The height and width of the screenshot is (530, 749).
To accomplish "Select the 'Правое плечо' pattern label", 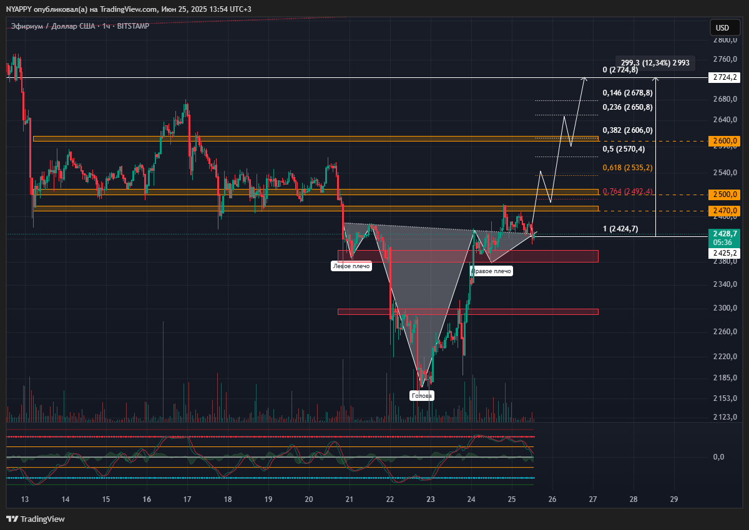I will (491, 271).
